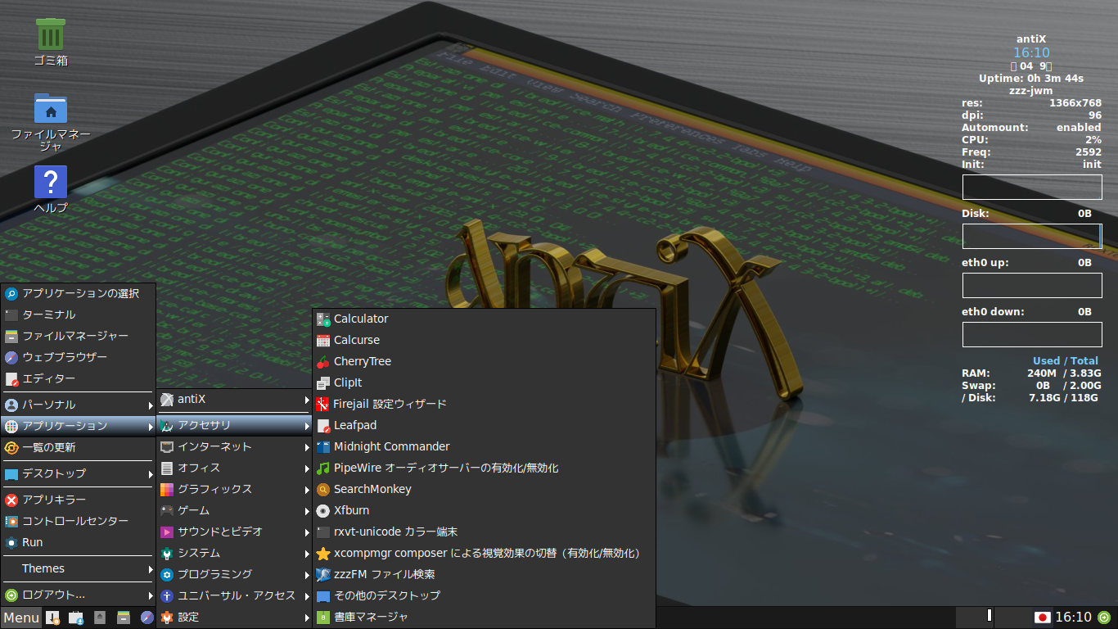This screenshot has height=629, width=1118.
Task: Open the プログラミング category
Action: coord(235,574)
